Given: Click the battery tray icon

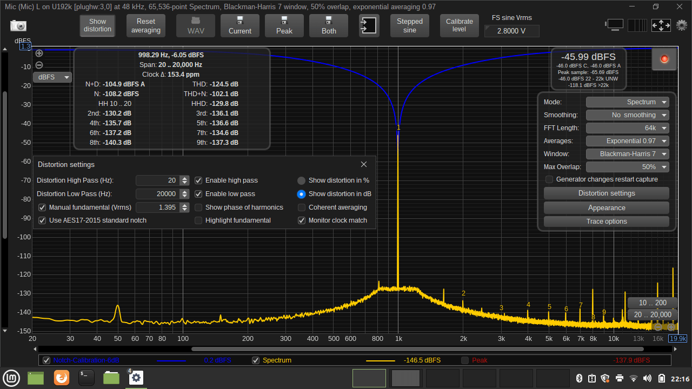Looking at the screenshot, I should point(663,378).
